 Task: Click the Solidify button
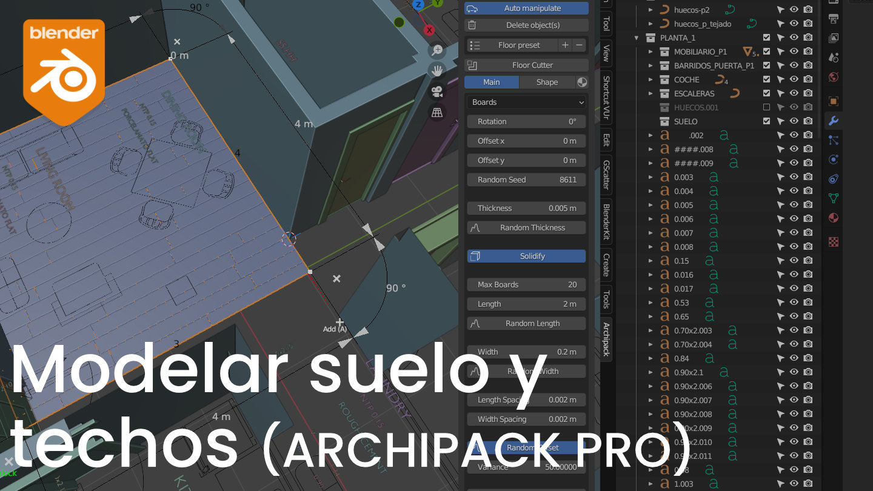(526, 256)
